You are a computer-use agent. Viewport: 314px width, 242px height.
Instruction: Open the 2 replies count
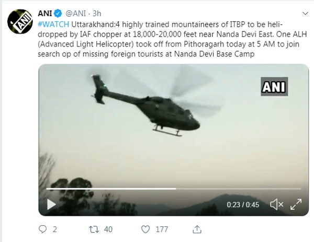point(55,228)
